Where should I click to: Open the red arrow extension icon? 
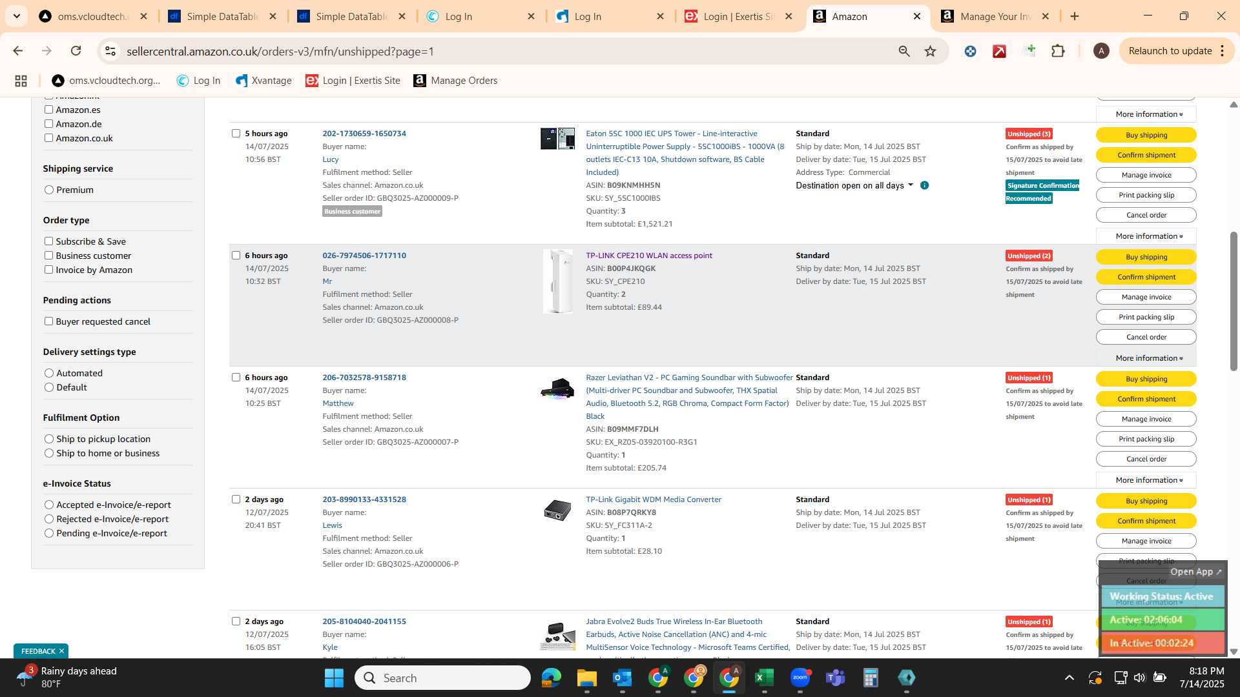(x=999, y=51)
